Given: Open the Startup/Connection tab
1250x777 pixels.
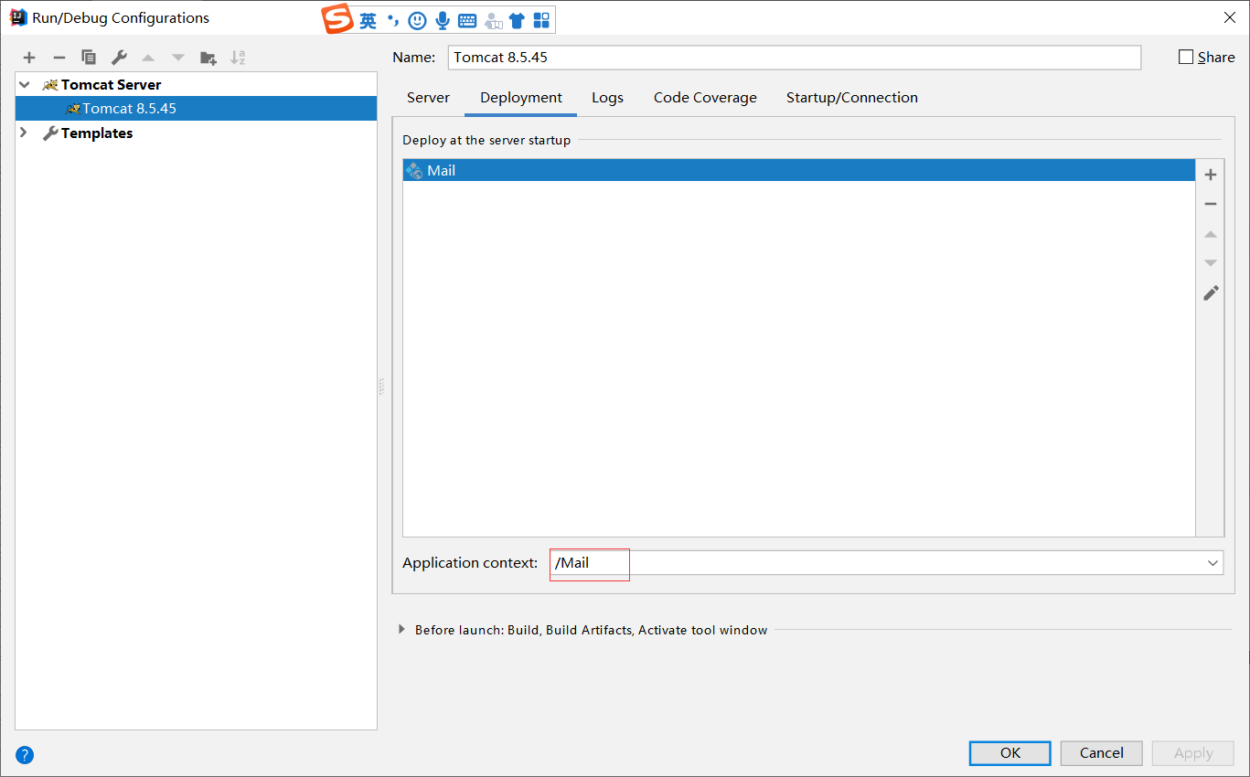Looking at the screenshot, I should (852, 98).
